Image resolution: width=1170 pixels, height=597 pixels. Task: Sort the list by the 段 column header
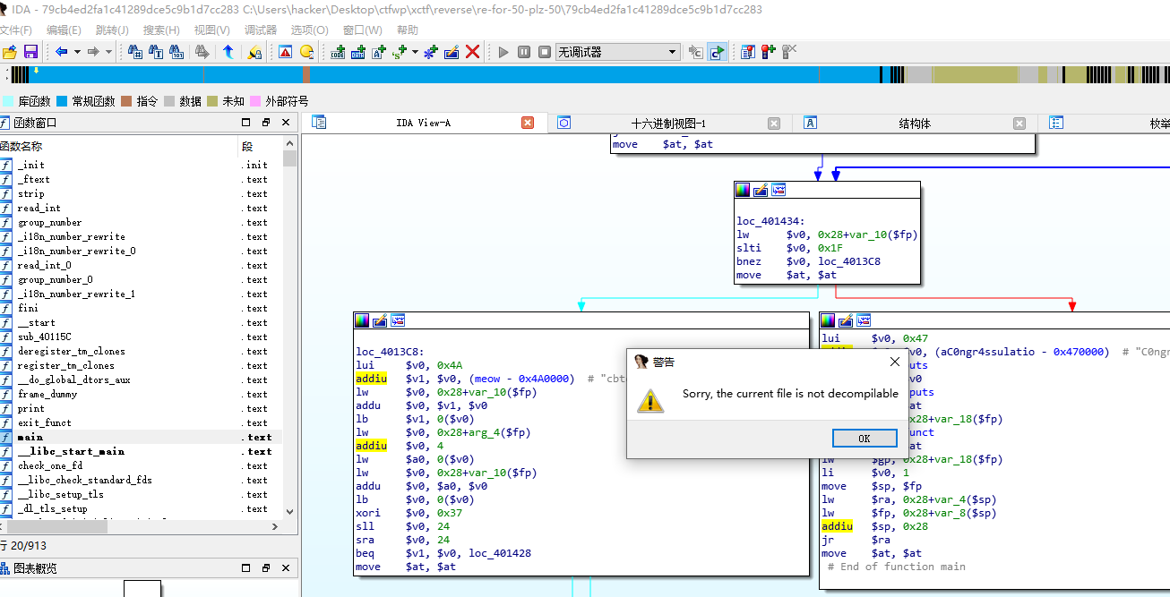point(261,146)
